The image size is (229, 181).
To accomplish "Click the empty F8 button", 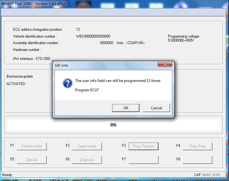I will 197,160.
